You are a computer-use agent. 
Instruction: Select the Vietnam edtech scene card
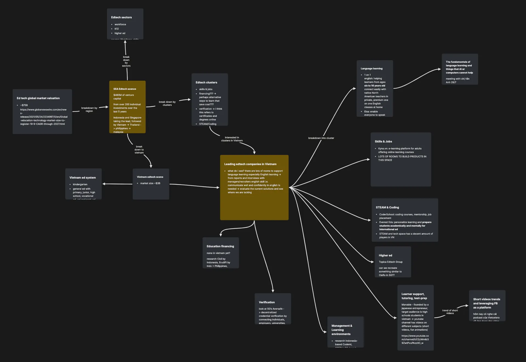click(151, 184)
